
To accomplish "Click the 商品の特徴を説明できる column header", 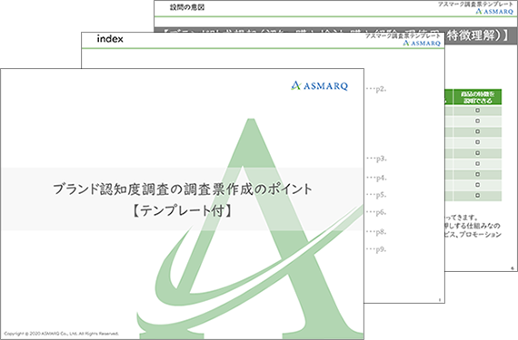I will 478,97.
